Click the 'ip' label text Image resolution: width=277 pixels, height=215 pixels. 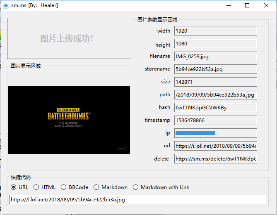pyautogui.click(x=168, y=133)
